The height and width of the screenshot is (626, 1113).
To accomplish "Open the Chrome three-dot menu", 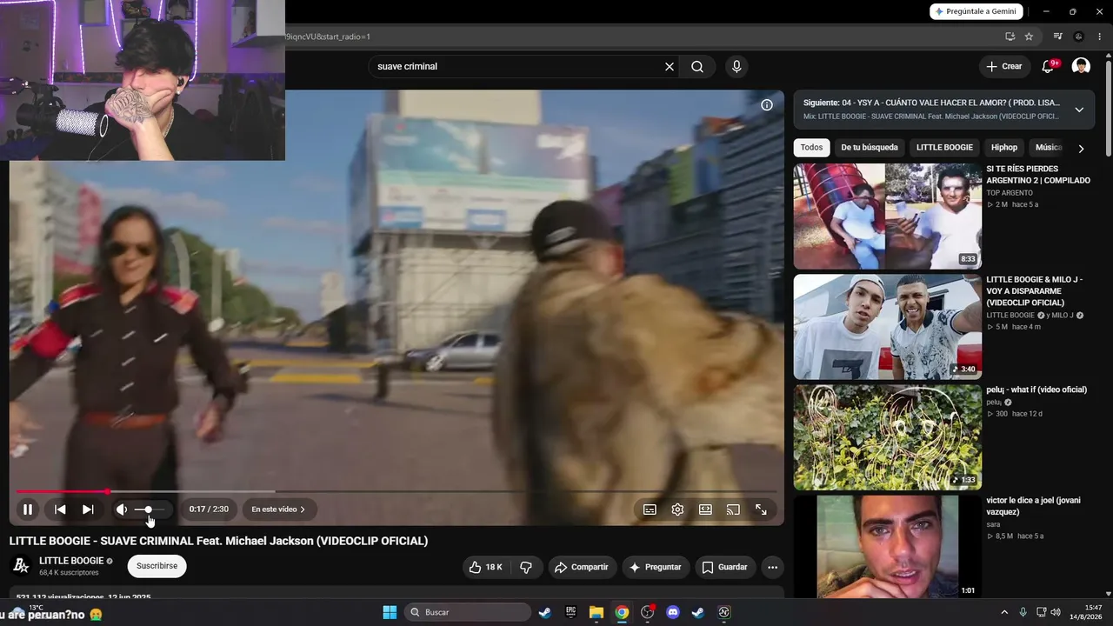I will click(1099, 37).
